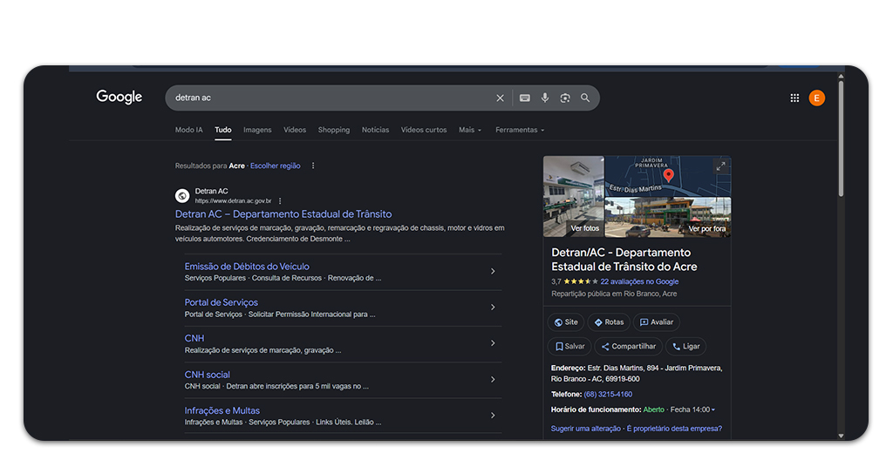893x467 pixels.
Task: Open the Emissão de Débitos do Veículo sitelink
Action: tap(247, 267)
